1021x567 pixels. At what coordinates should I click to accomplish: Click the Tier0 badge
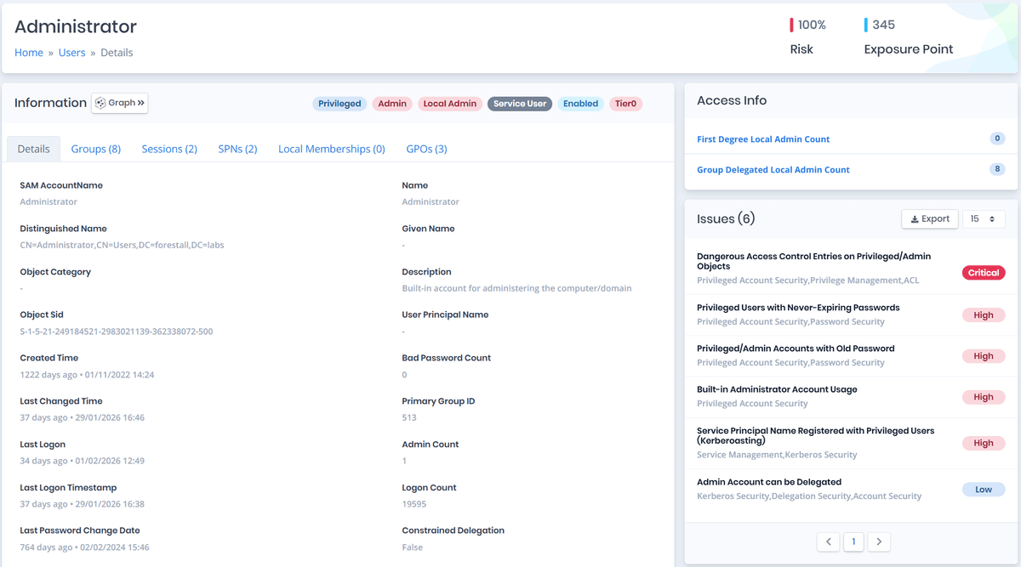click(x=625, y=104)
